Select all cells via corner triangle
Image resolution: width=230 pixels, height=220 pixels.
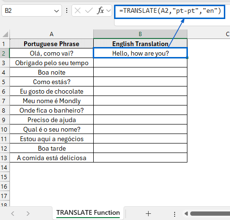click(5, 34)
